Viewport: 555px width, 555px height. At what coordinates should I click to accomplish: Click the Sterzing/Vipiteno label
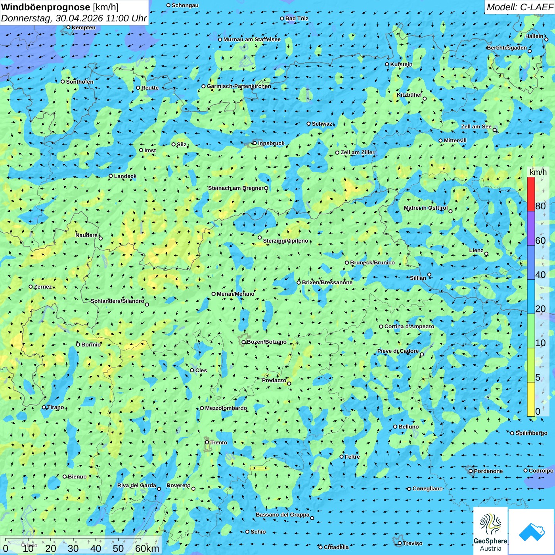click(285, 241)
